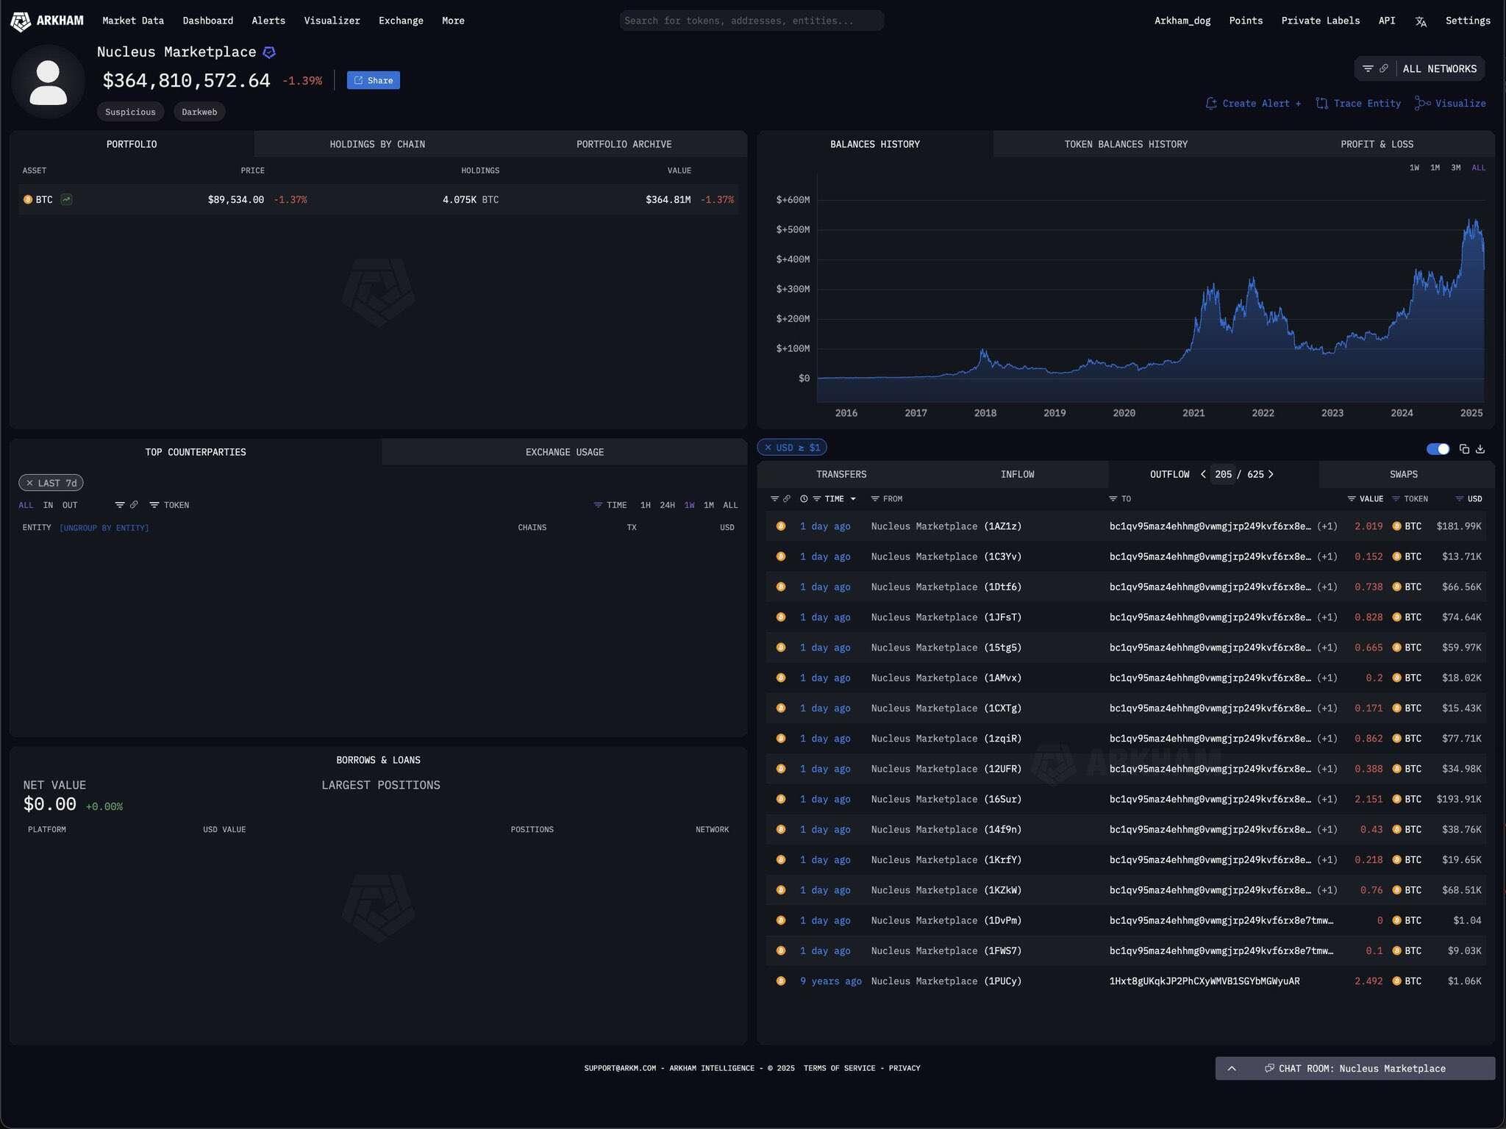Toggle the blue switch above transfers table
This screenshot has width=1506, height=1129.
click(1438, 449)
